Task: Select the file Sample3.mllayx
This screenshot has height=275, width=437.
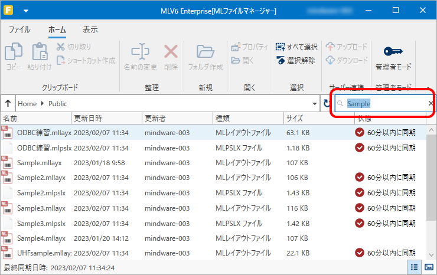Action: (x=213, y=208)
